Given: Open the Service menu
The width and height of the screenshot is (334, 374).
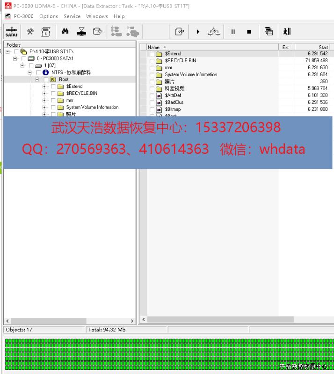Looking at the screenshot, I should coord(72,16).
